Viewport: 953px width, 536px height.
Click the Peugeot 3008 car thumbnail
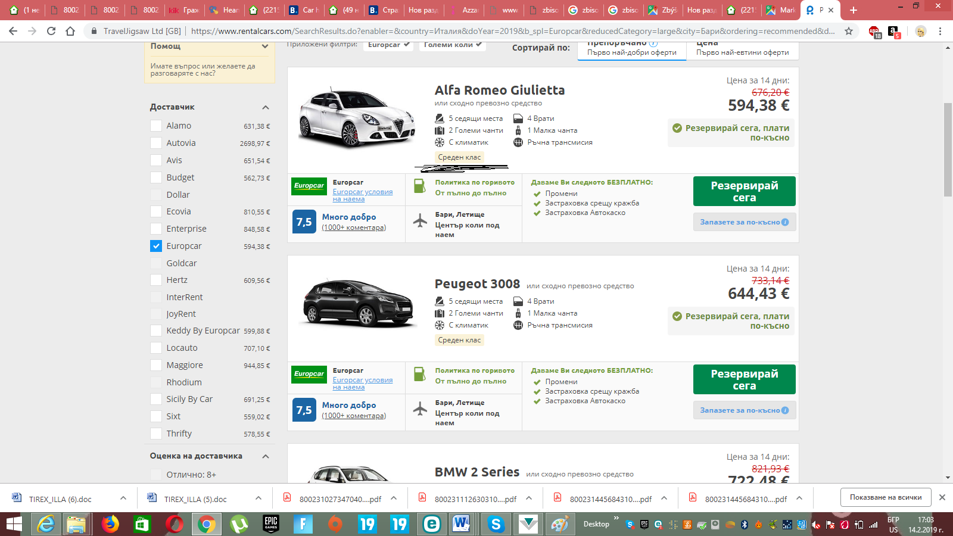pos(357,304)
